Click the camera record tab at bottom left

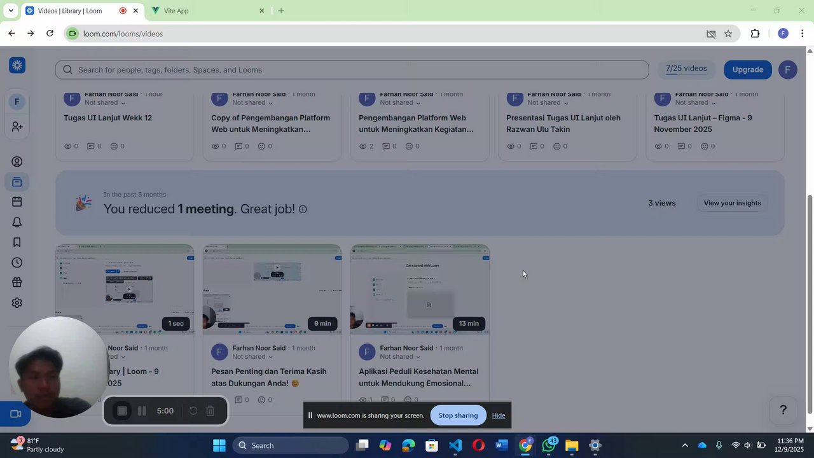pyautogui.click(x=15, y=414)
